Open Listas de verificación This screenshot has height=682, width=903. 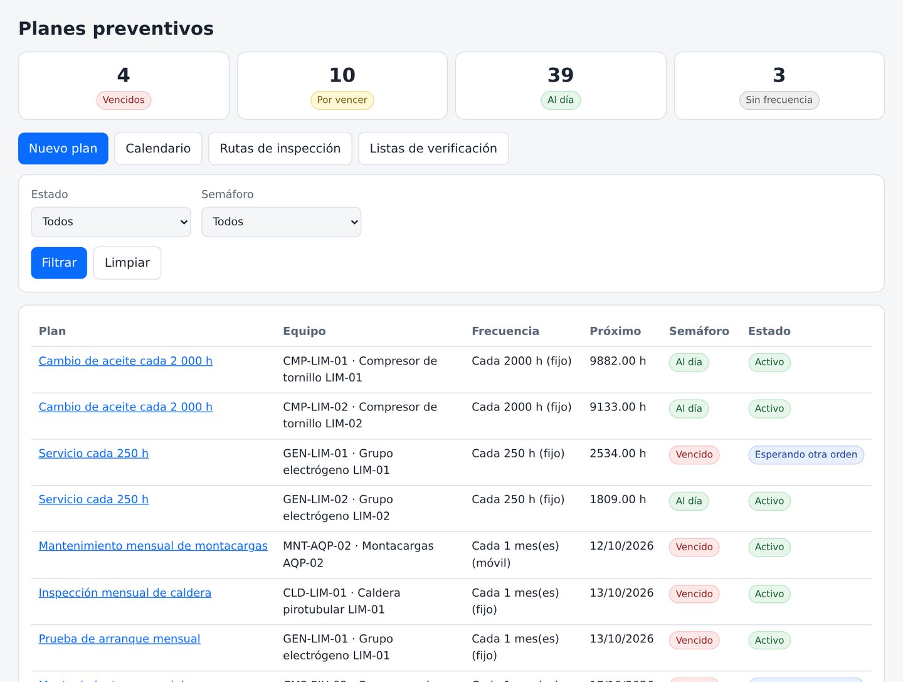(433, 149)
